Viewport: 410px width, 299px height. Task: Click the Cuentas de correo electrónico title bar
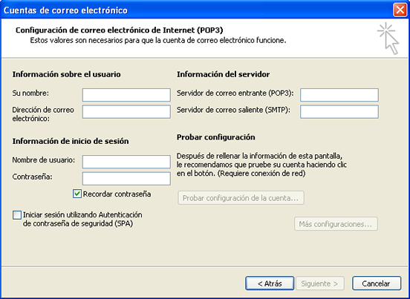click(196, 10)
